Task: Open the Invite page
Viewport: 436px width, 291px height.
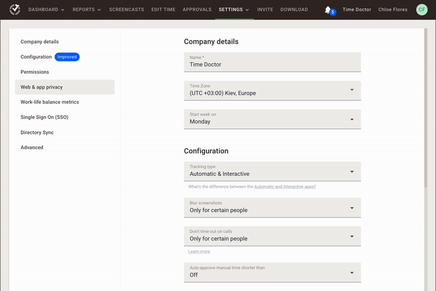Action: pos(265,10)
